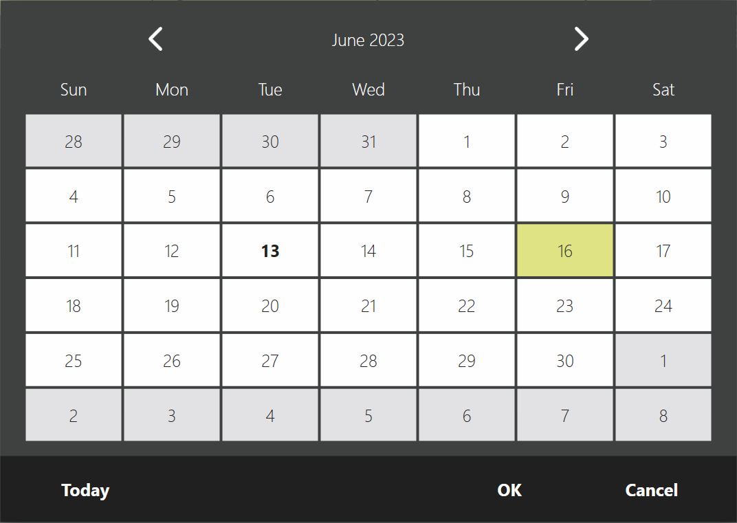The image size is (737, 523).
Task: Select June 4 under the Sun column
Action: (x=74, y=196)
